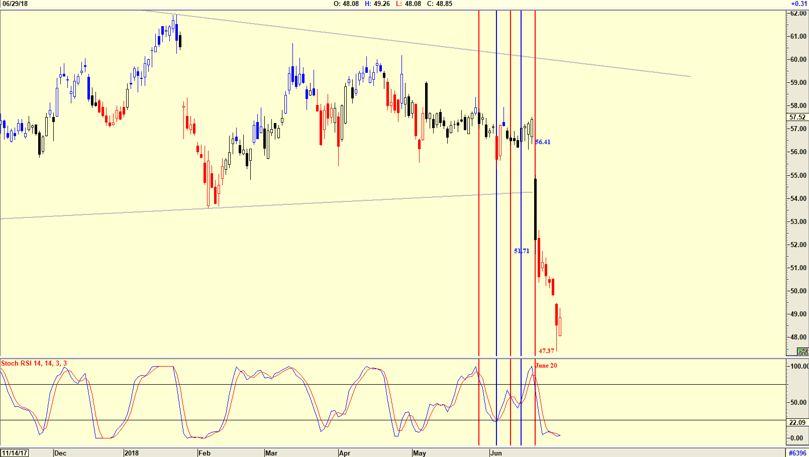The image size is (809, 457).
Task: Click the 100.00 Stoch RSI scale label
Action: 798,366
